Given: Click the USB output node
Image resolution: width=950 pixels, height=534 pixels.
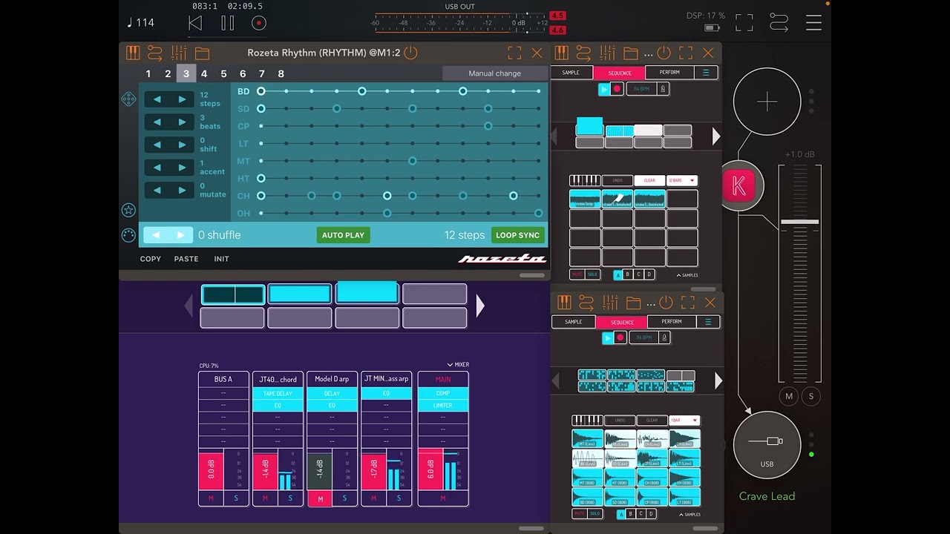Looking at the screenshot, I should (767, 445).
